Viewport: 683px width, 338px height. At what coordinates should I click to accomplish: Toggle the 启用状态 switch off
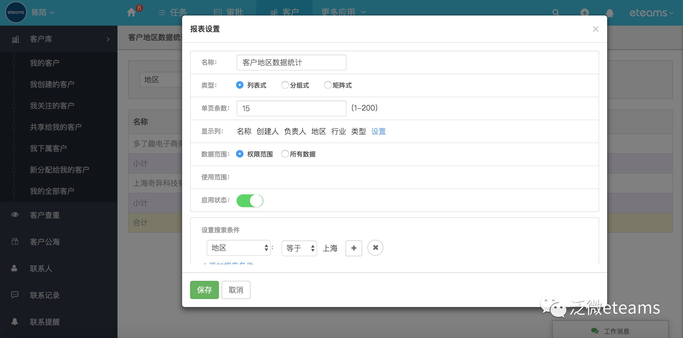pyautogui.click(x=250, y=201)
